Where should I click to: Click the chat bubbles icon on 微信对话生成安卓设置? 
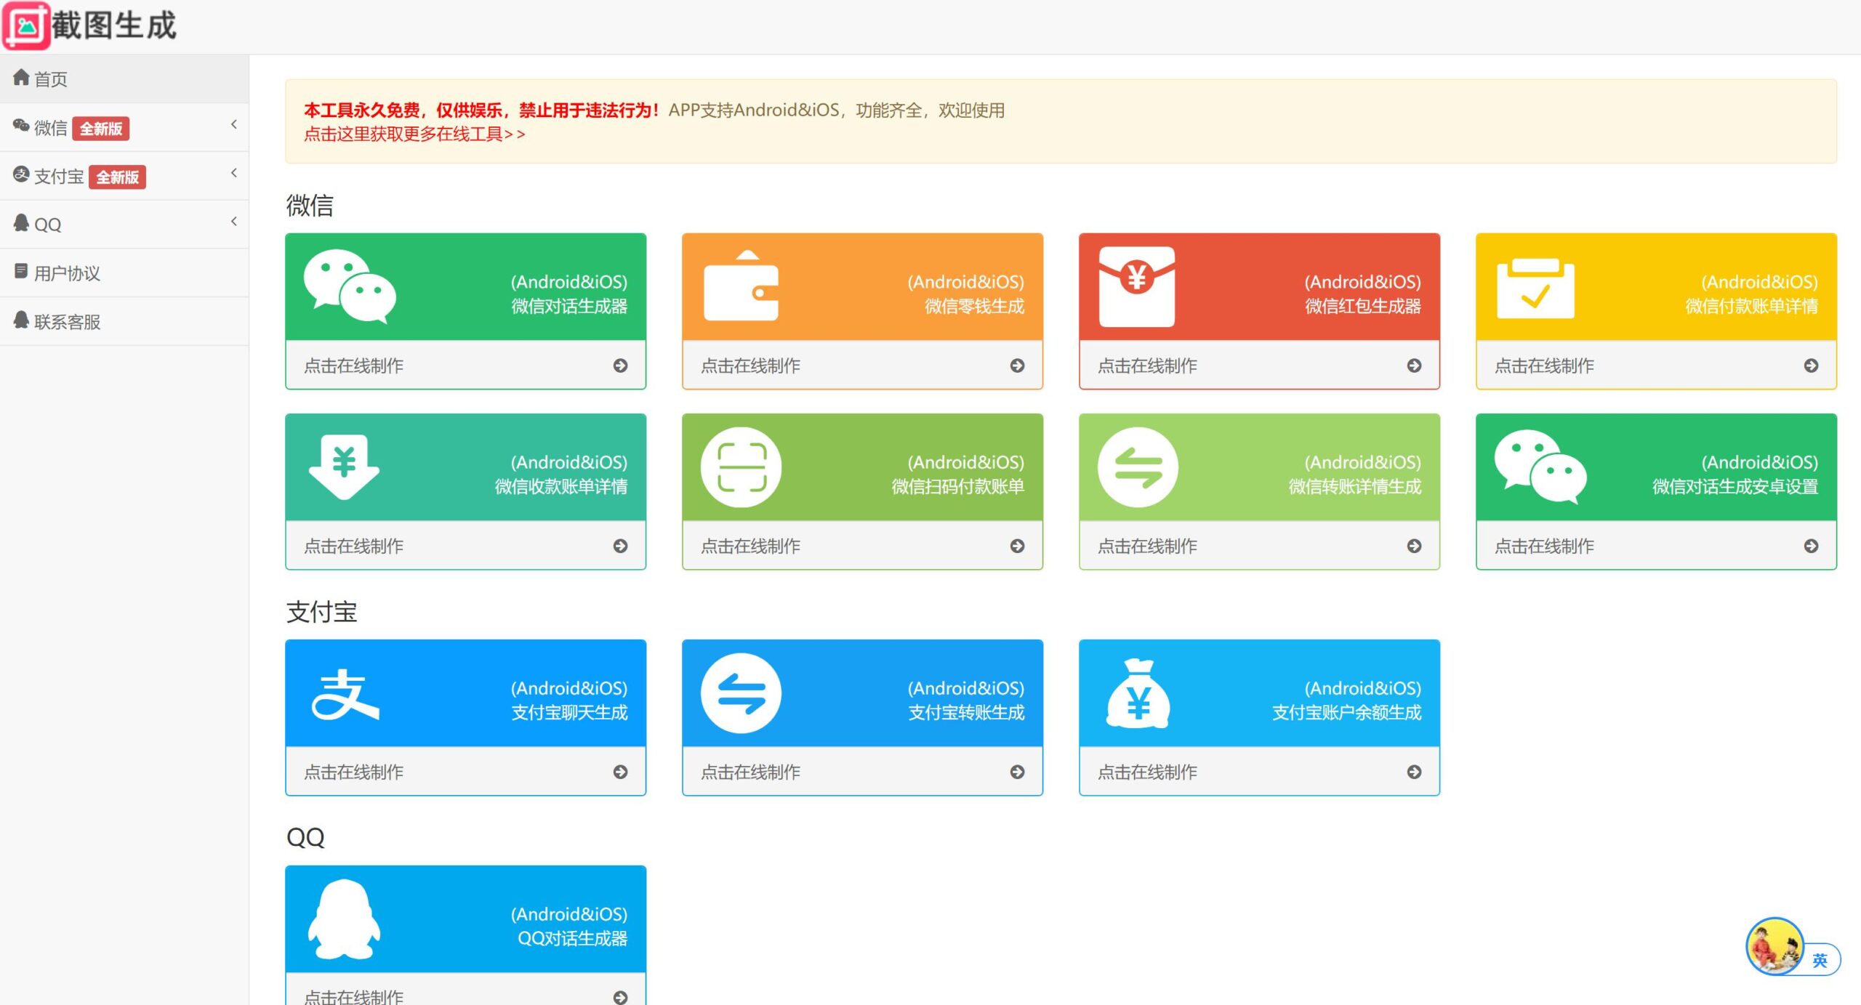click(1540, 467)
